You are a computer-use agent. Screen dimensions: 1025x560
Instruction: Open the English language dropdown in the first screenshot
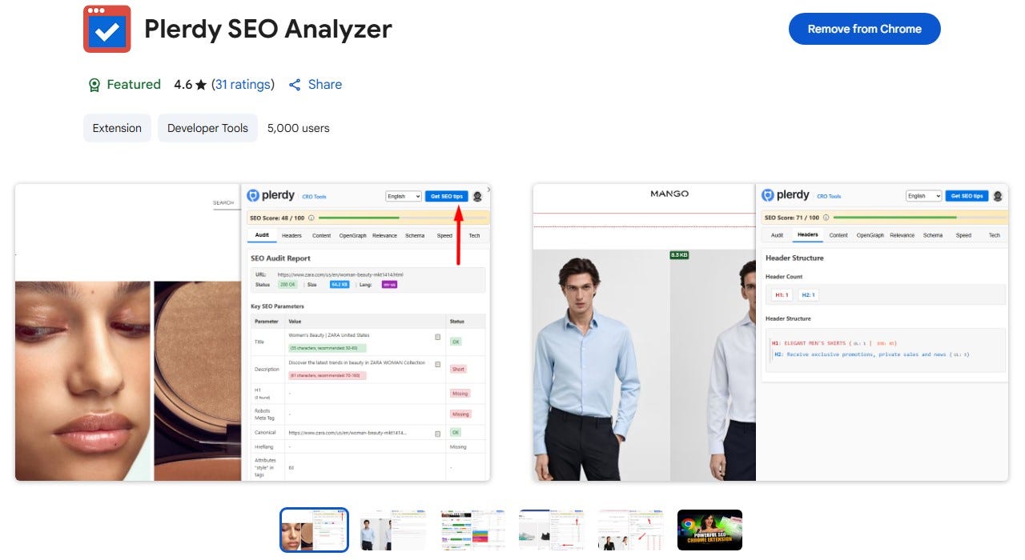(404, 196)
